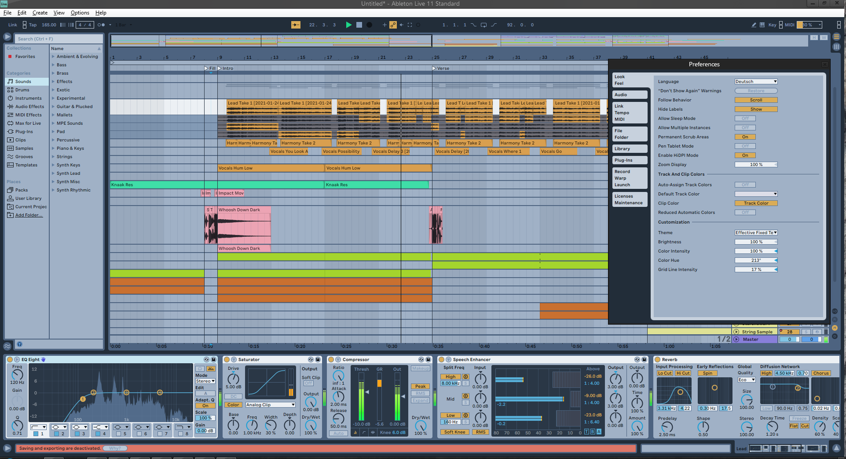This screenshot has width=846, height=459.
Task: Toggle the computer MIDI keyboard icon
Action: [x=762, y=25]
